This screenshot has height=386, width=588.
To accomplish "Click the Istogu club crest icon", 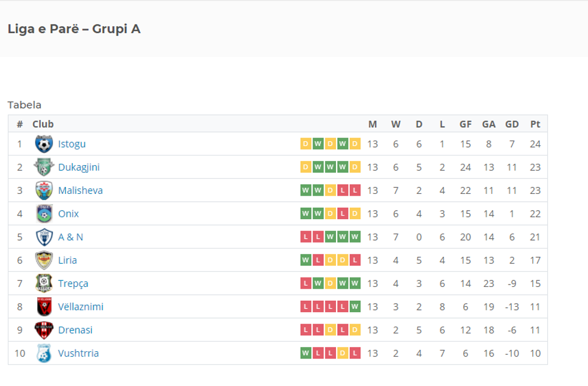I will [x=44, y=144].
